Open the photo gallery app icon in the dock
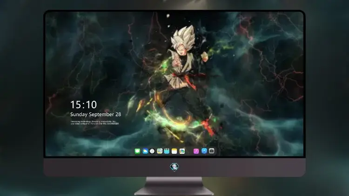 (x=182, y=151)
